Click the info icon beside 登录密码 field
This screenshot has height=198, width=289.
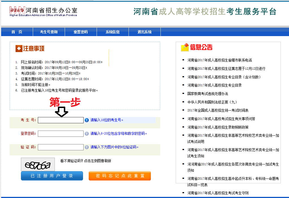pyautogui.click(x=87, y=134)
